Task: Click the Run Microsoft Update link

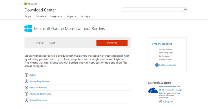Action: [x=167, y=65]
